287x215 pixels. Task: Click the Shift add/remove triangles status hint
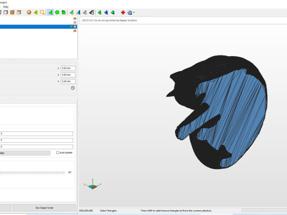pyautogui.click(x=176, y=211)
